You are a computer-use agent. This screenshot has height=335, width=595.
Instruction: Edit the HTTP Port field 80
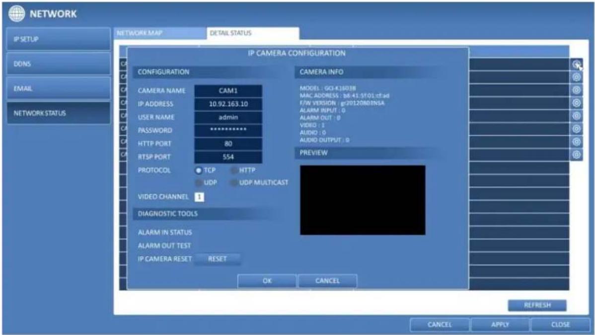pyautogui.click(x=228, y=144)
